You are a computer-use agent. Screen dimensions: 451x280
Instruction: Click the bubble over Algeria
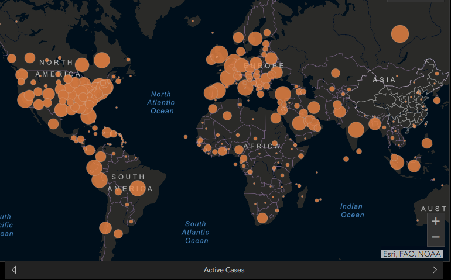227,116
